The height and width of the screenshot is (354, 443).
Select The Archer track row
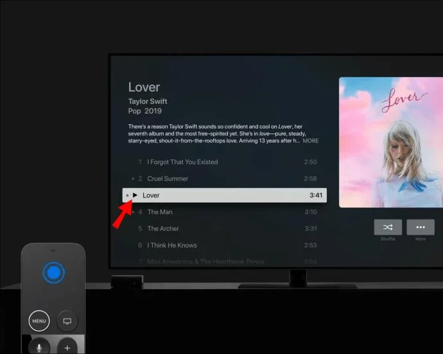pyautogui.click(x=225, y=229)
